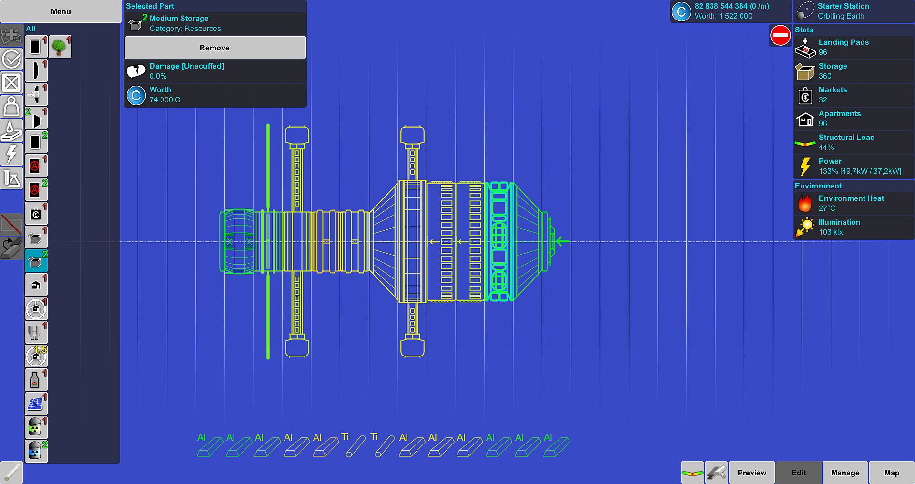Screen dimensions: 915x484
Task: Select the highlighted Medium Storage box part
Action: [x=36, y=261]
